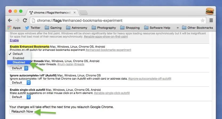Open the Ignore autocomplete Default dropdown
The height and width of the screenshot is (119, 222).
(x=20, y=83)
